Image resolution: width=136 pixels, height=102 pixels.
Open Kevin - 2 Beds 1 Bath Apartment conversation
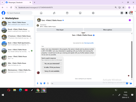point(17,44)
